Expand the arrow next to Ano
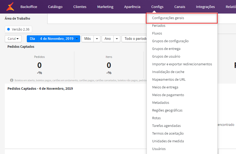Image resolution: width=236 pixels, height=154 pixels. tap(117, 39)
